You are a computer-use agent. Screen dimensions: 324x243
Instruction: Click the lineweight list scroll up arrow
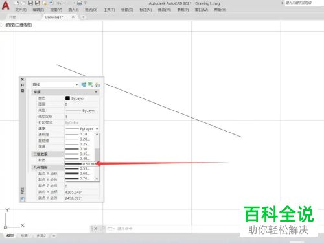tap(97, 135)
